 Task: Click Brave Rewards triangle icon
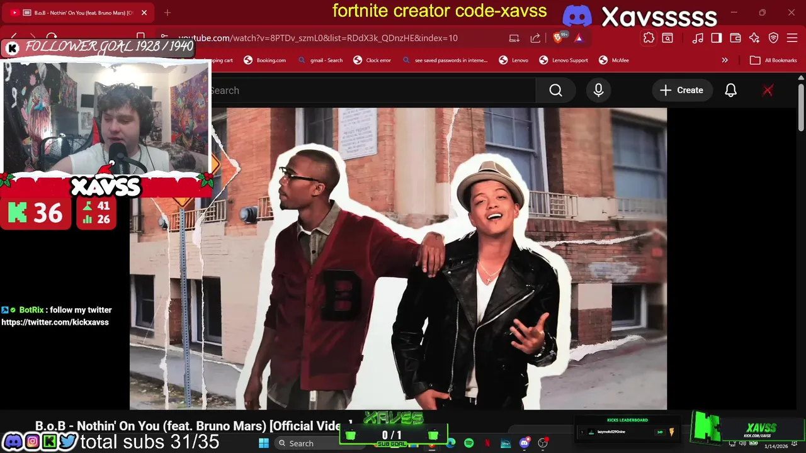pos(579,38)
